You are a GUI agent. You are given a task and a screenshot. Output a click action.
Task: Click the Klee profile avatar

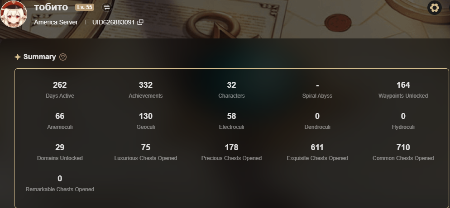pos(14,14)
